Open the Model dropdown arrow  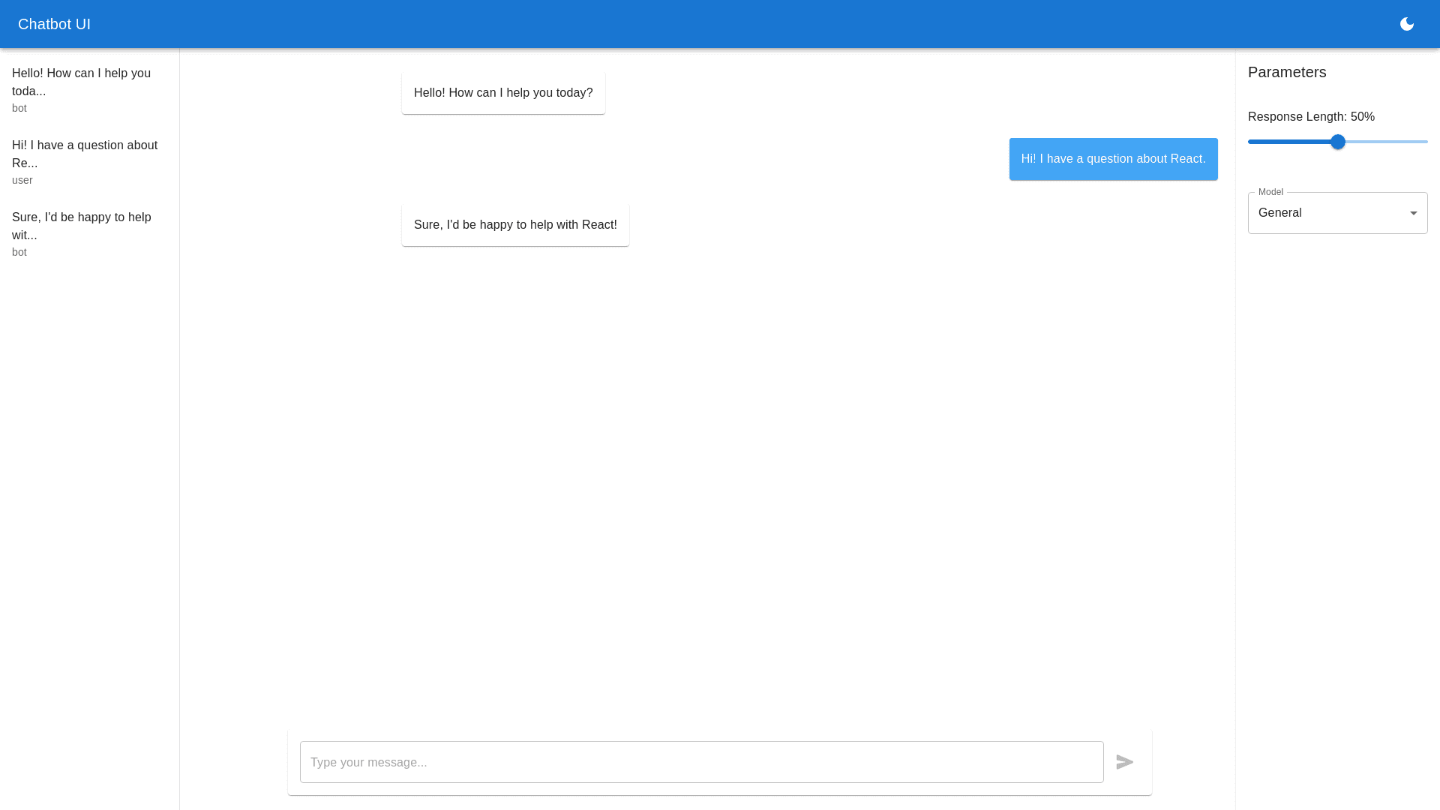click(1413, 213)
